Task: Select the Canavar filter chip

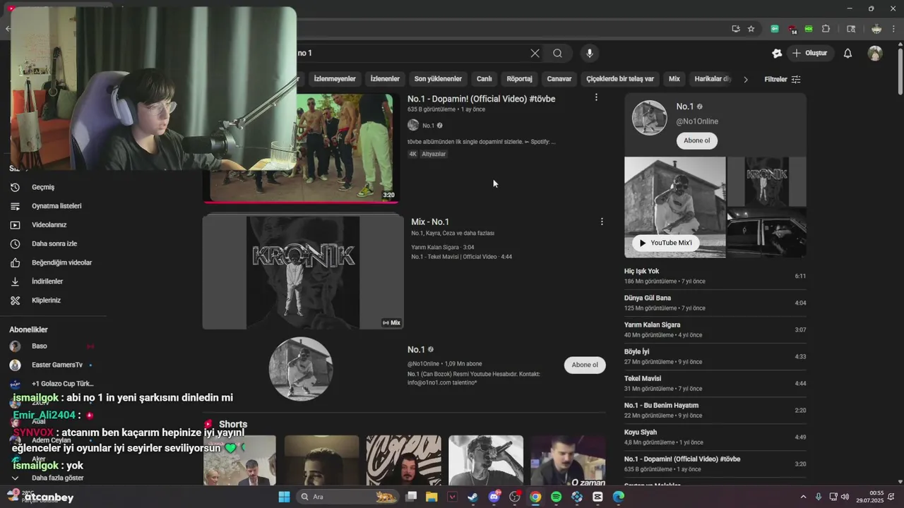Action: tap(559, 79)
